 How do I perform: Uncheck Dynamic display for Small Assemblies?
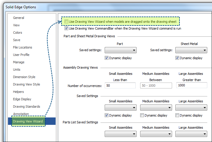tap(106, 115)
